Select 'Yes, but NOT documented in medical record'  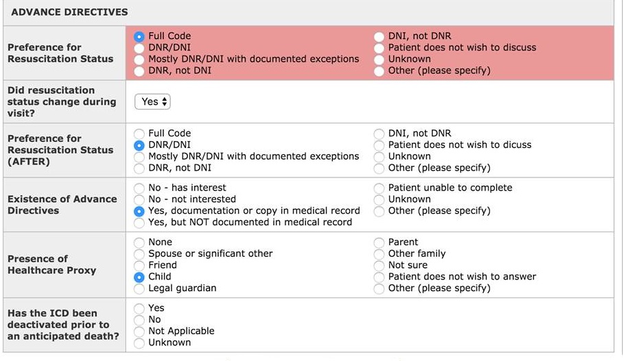[x=139, y=223]
